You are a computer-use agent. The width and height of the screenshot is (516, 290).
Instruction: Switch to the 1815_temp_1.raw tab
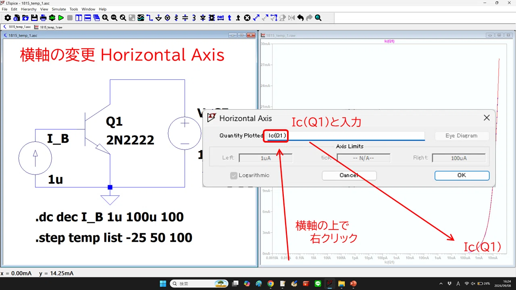pos(48,27)
